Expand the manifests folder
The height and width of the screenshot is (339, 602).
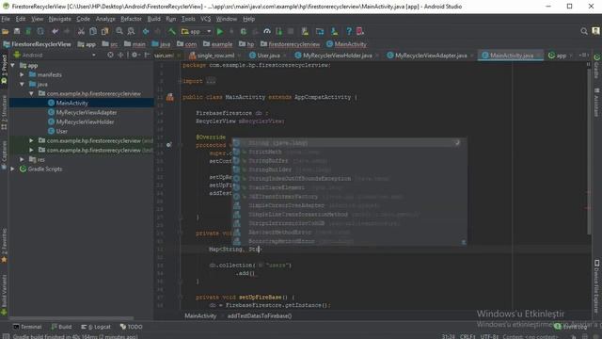pos(22,74)
